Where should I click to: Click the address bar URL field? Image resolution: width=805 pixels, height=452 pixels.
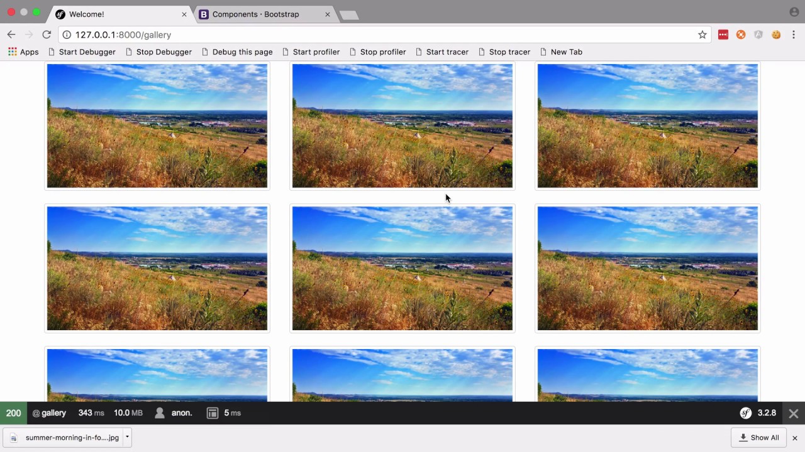[x=384, y=35]
